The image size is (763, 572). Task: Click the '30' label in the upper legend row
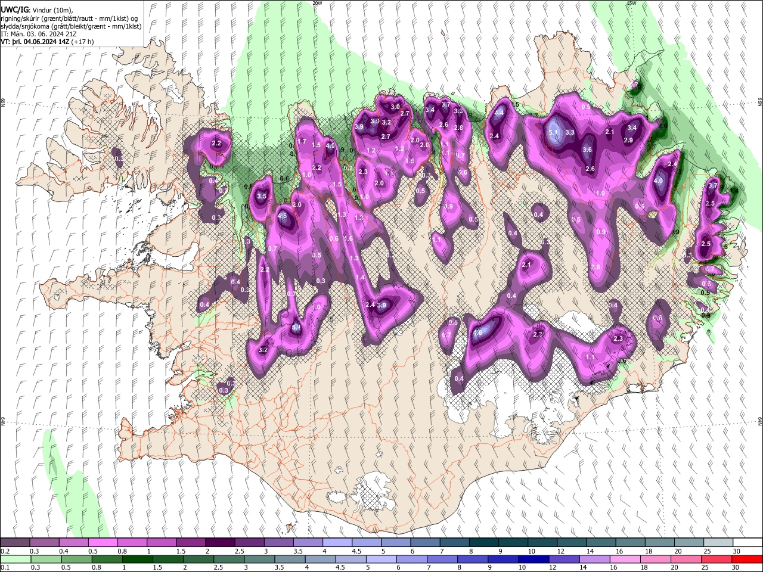coord(737,551)
